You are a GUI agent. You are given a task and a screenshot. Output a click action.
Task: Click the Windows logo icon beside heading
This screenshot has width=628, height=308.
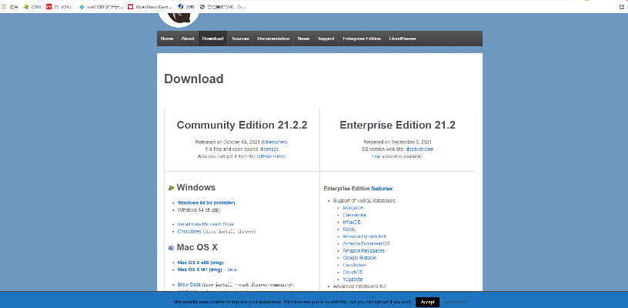click(171, 188)
